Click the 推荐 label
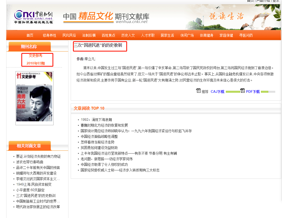This screenshot has height=218, width=282. (205, 92)
